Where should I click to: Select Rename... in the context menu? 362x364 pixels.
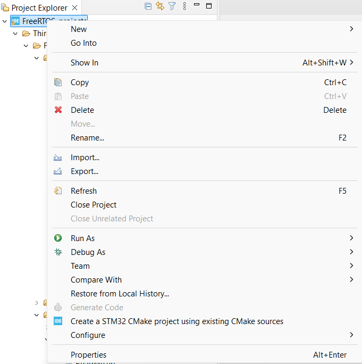tap(87, 138)
